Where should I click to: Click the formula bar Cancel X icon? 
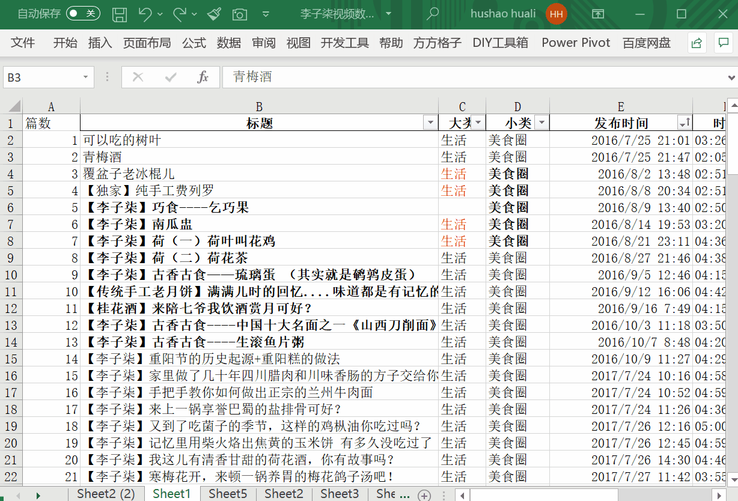[x=138, y=77]
